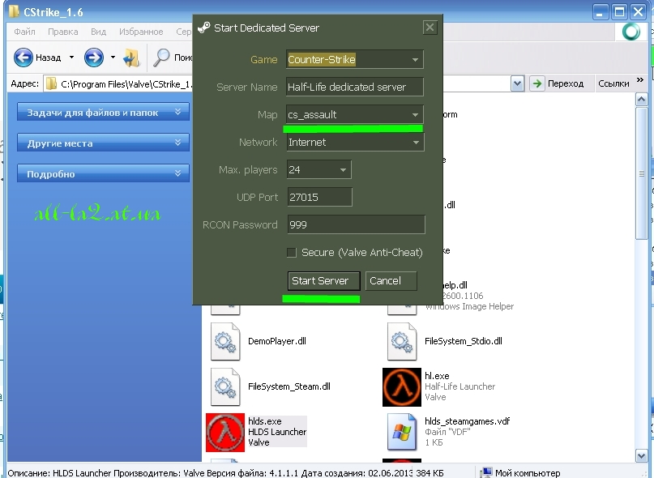Screen dimensions: 654x478
Task: Click the vertical scrollbar thumb
Action: point(642,173)
